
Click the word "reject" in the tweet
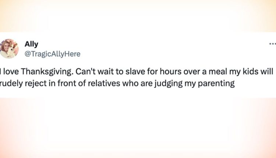(x=38, y=83)
